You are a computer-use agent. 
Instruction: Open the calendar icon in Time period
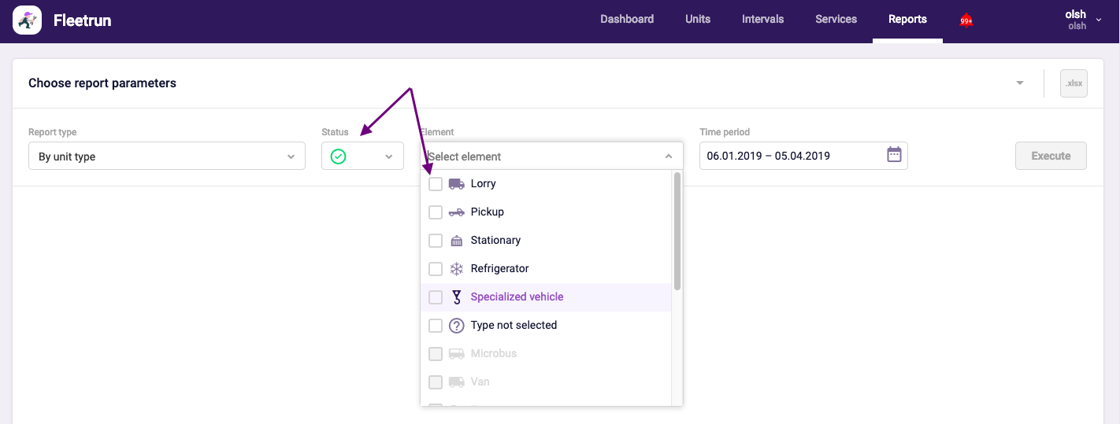tap(894, 155)
